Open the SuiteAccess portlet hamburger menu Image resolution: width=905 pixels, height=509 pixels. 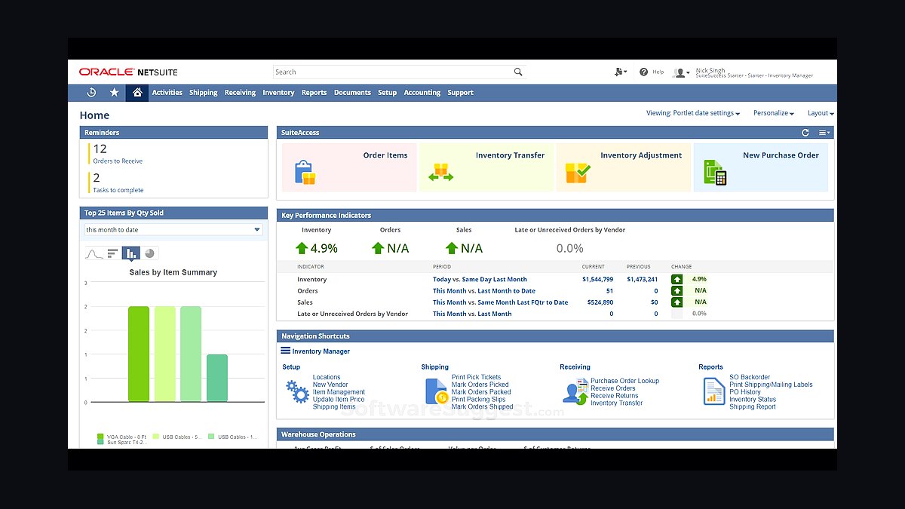pyautogui.click(x=824, y=133)
